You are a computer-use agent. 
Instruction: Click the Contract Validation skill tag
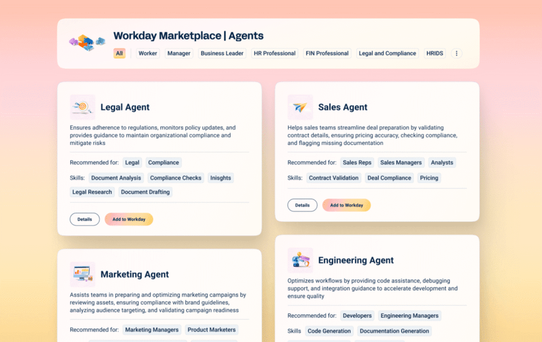pos(333,178)
